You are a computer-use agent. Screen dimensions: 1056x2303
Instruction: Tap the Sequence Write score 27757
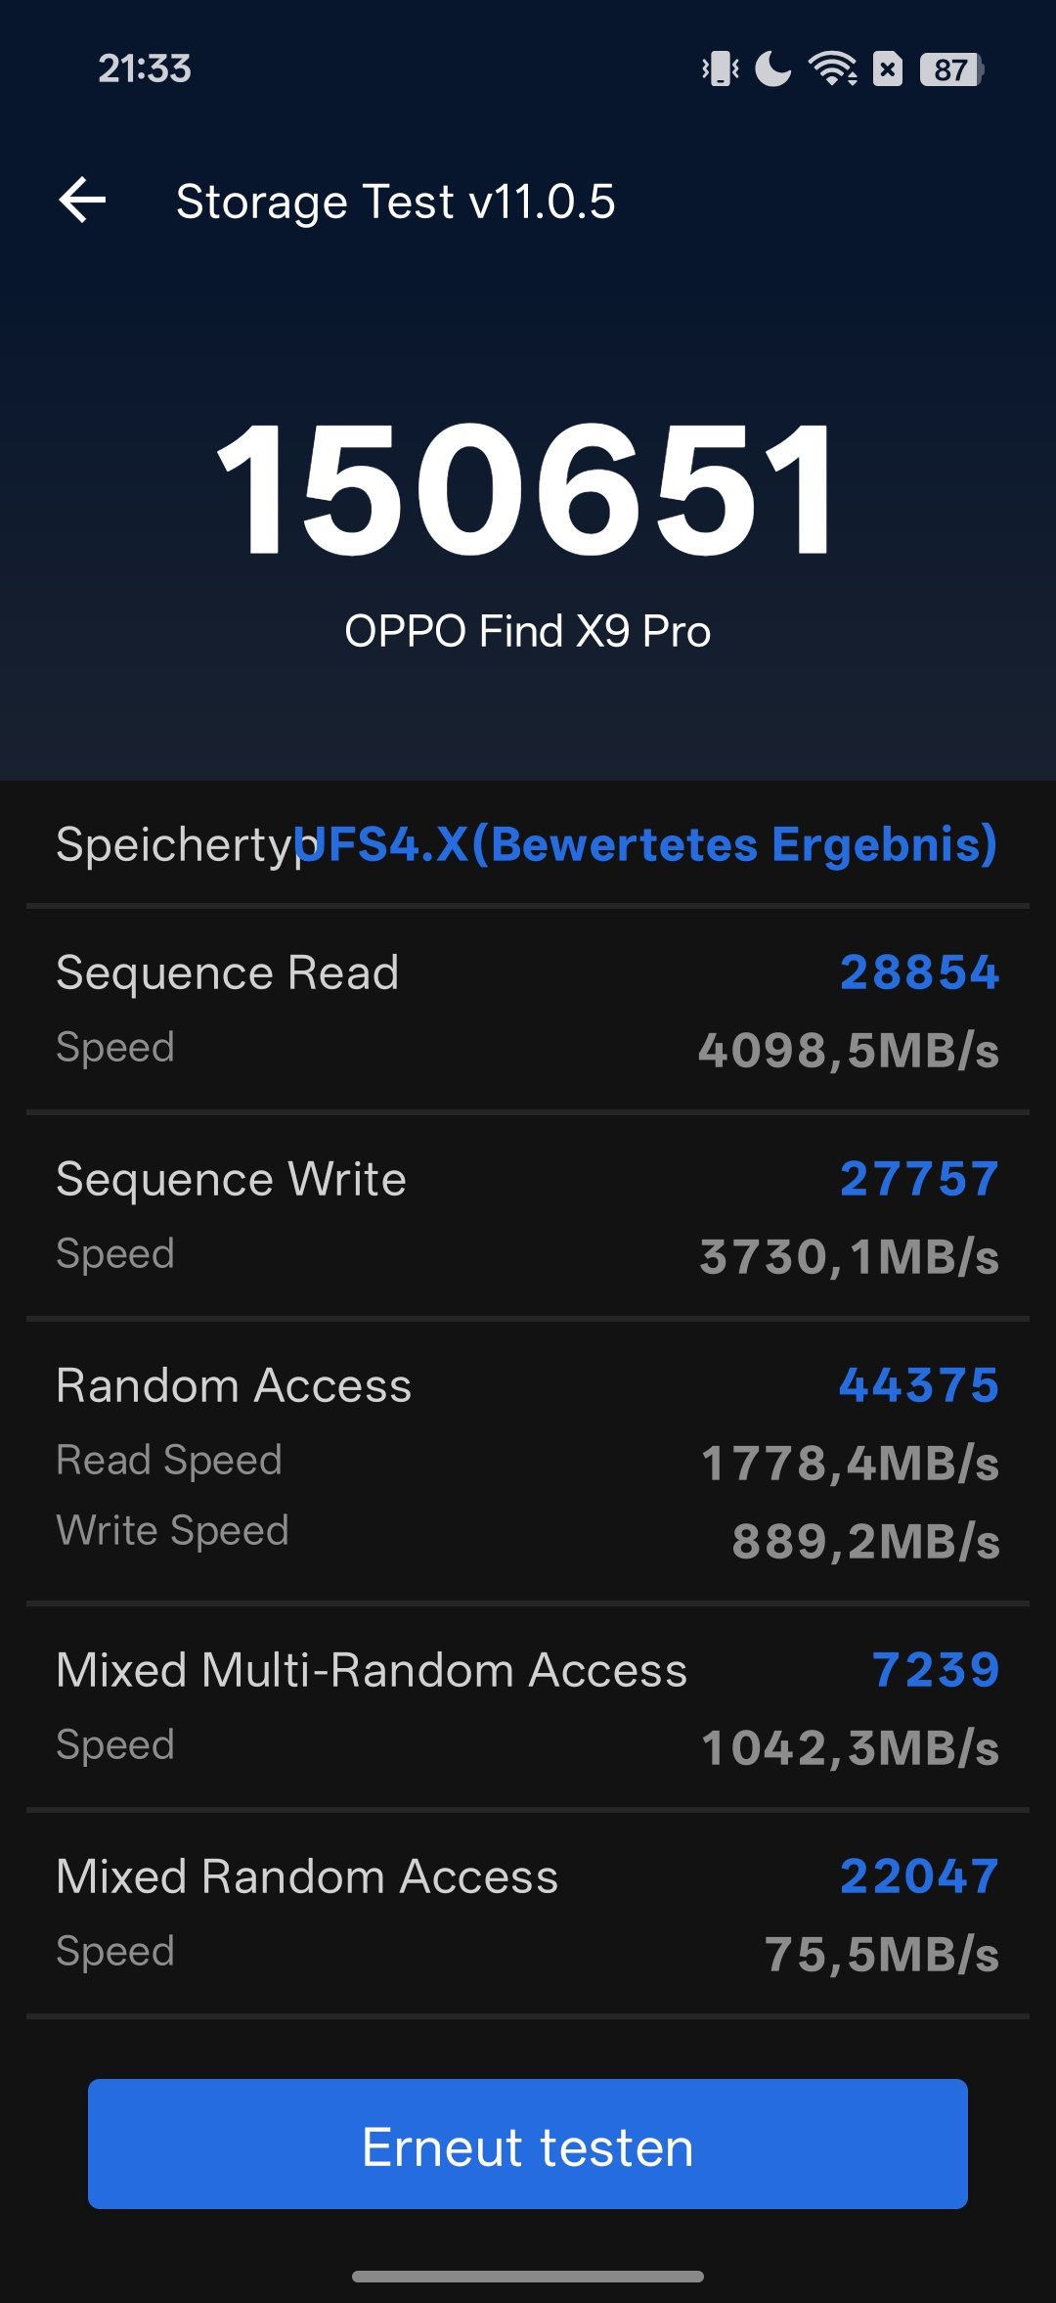click(919, 1179)
